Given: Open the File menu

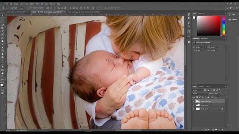Looking at the screenshot, I should click(7, 4).
